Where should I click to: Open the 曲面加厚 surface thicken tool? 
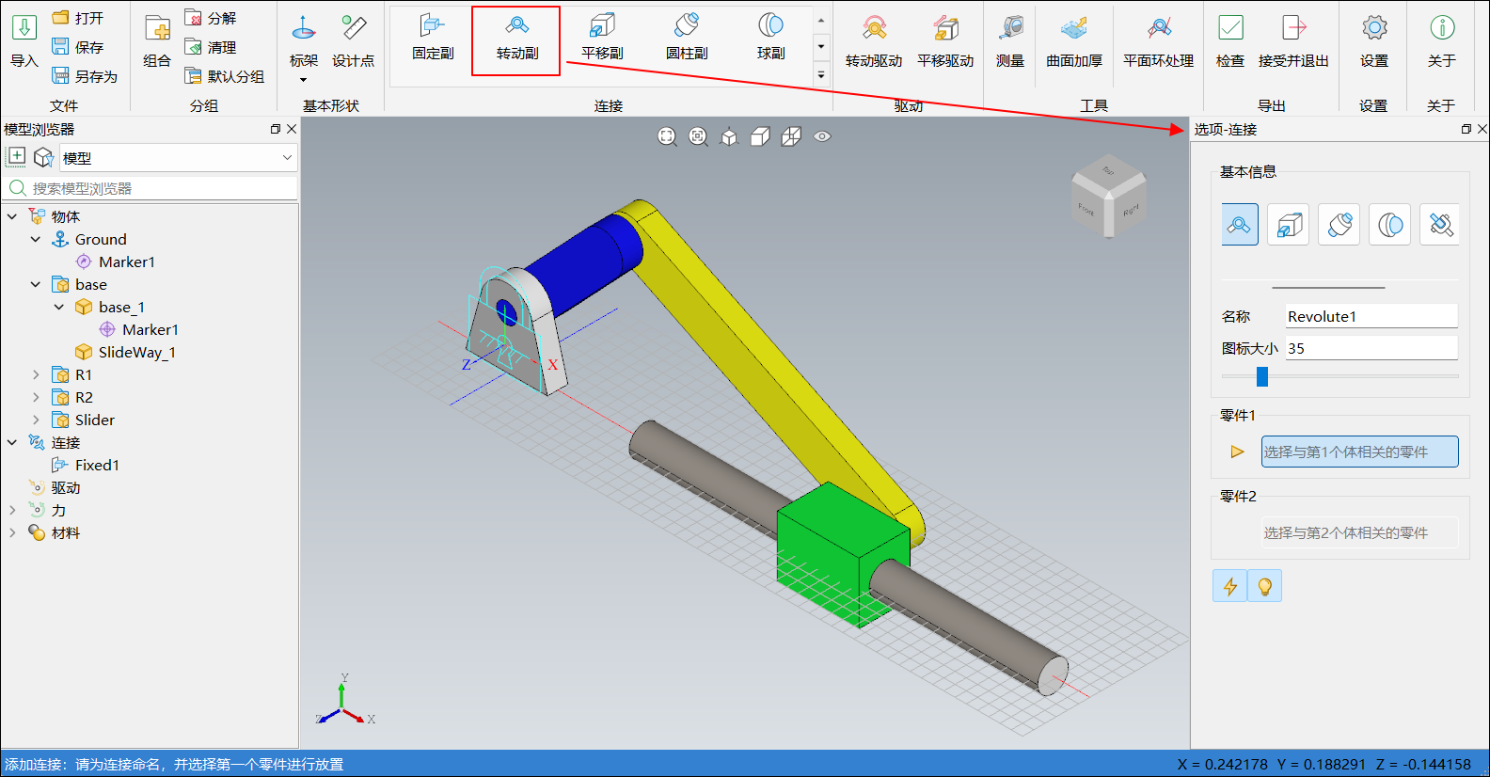[x=1073, y=42]
